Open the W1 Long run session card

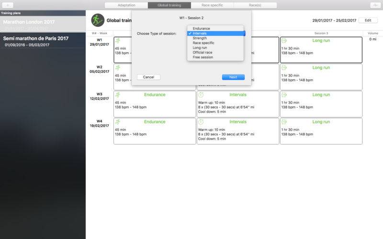(321, 50)
